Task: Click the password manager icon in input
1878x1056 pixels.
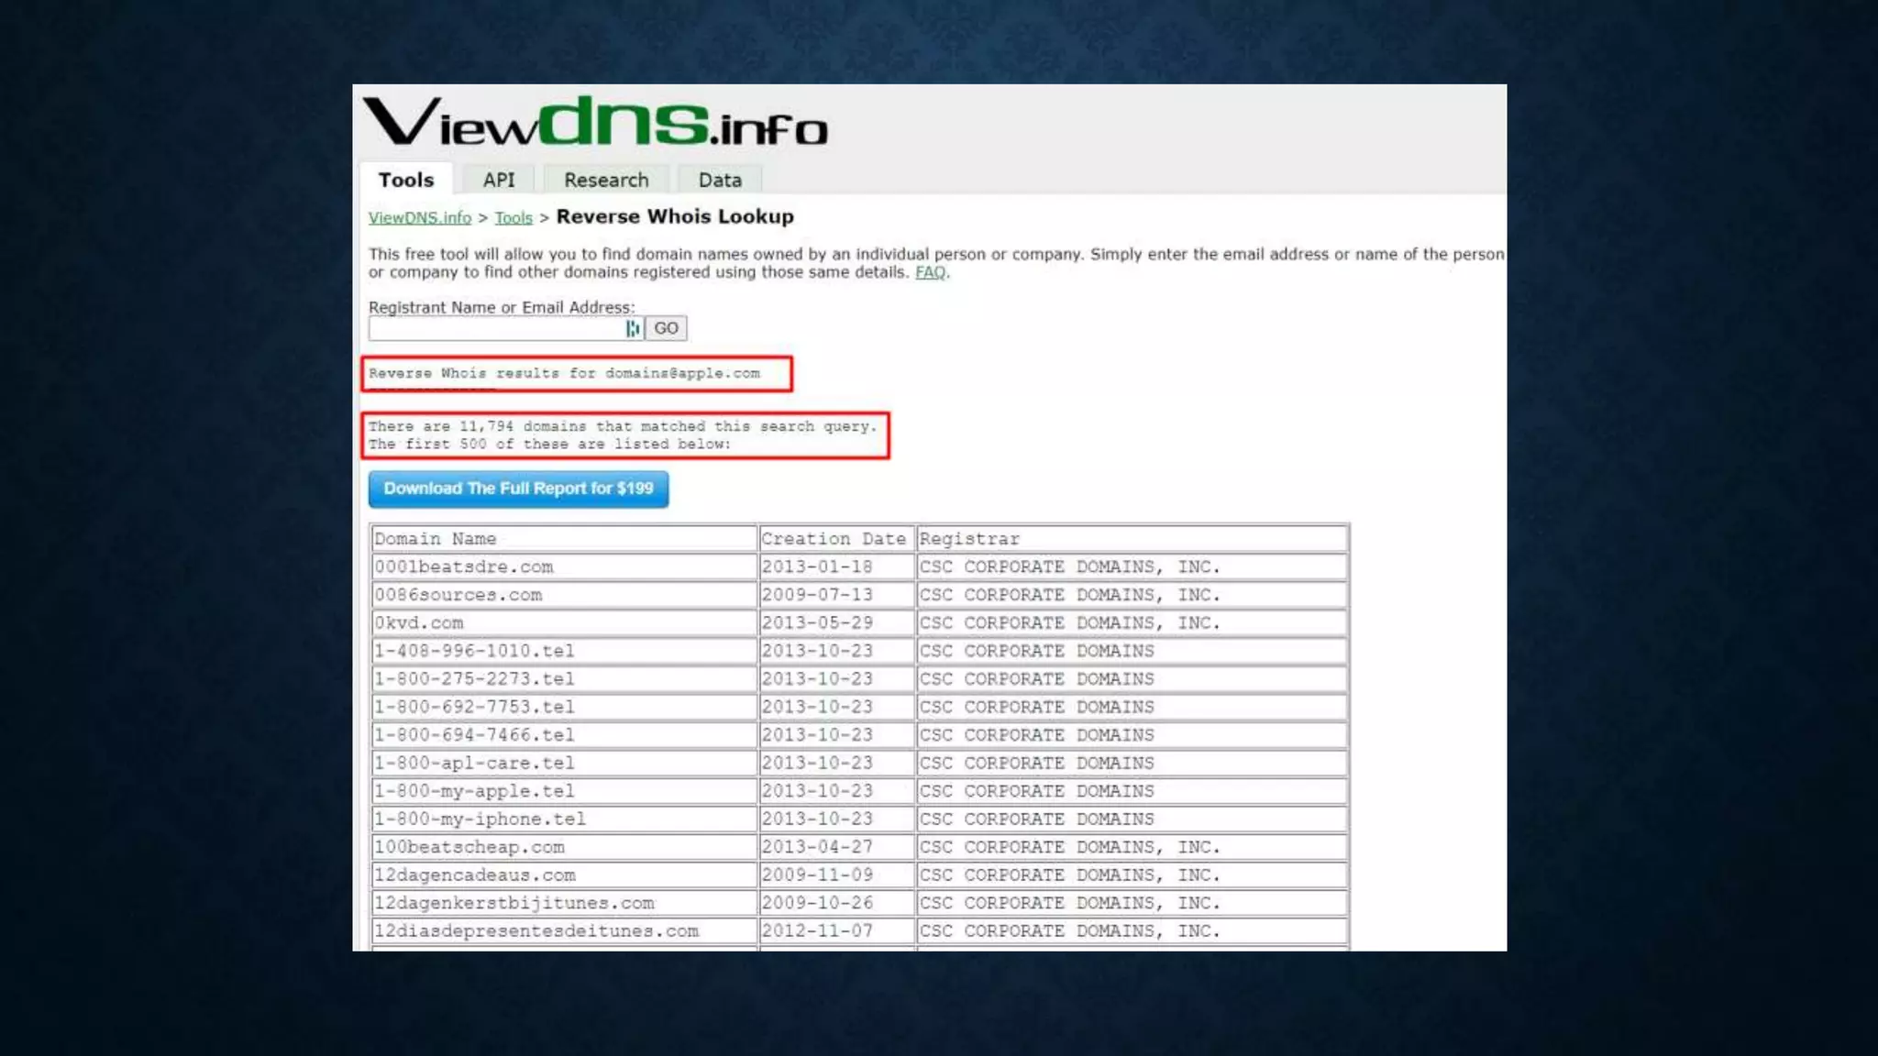Action: click(x=633, y=328)
